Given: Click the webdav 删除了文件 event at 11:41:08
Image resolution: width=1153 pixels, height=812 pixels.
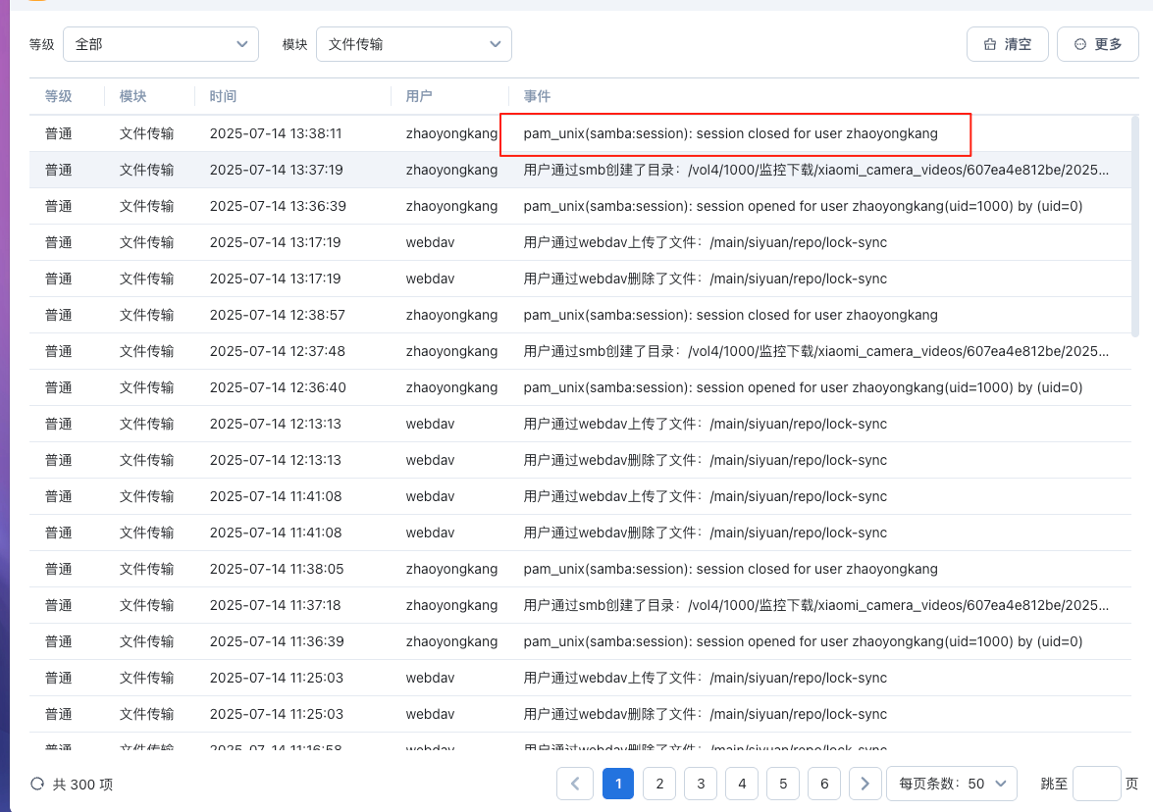Looking at the screenshot, I should (706, 533).
